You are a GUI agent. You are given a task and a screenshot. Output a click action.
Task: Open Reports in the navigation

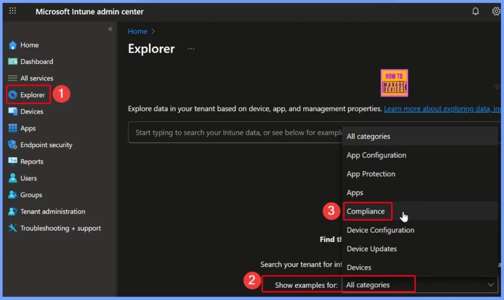coord(32,162)
